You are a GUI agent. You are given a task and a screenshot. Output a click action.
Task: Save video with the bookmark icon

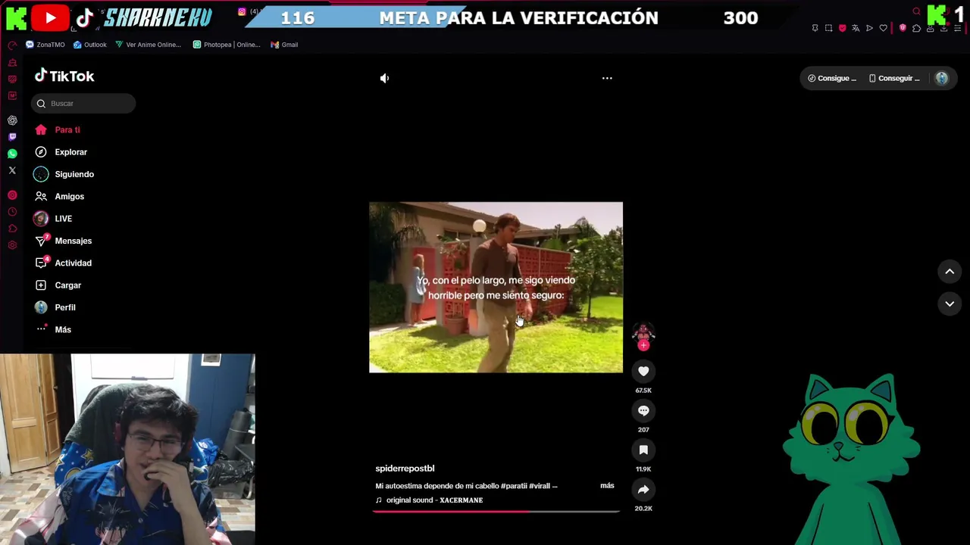(643, 450)
